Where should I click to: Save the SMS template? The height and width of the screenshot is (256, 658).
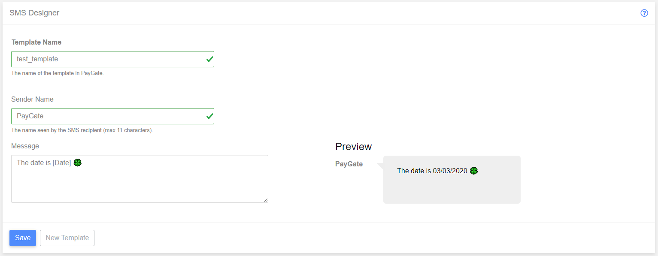pyautogui.click(x=23, y=238)
